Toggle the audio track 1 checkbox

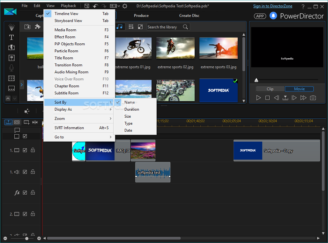[25, 172]
